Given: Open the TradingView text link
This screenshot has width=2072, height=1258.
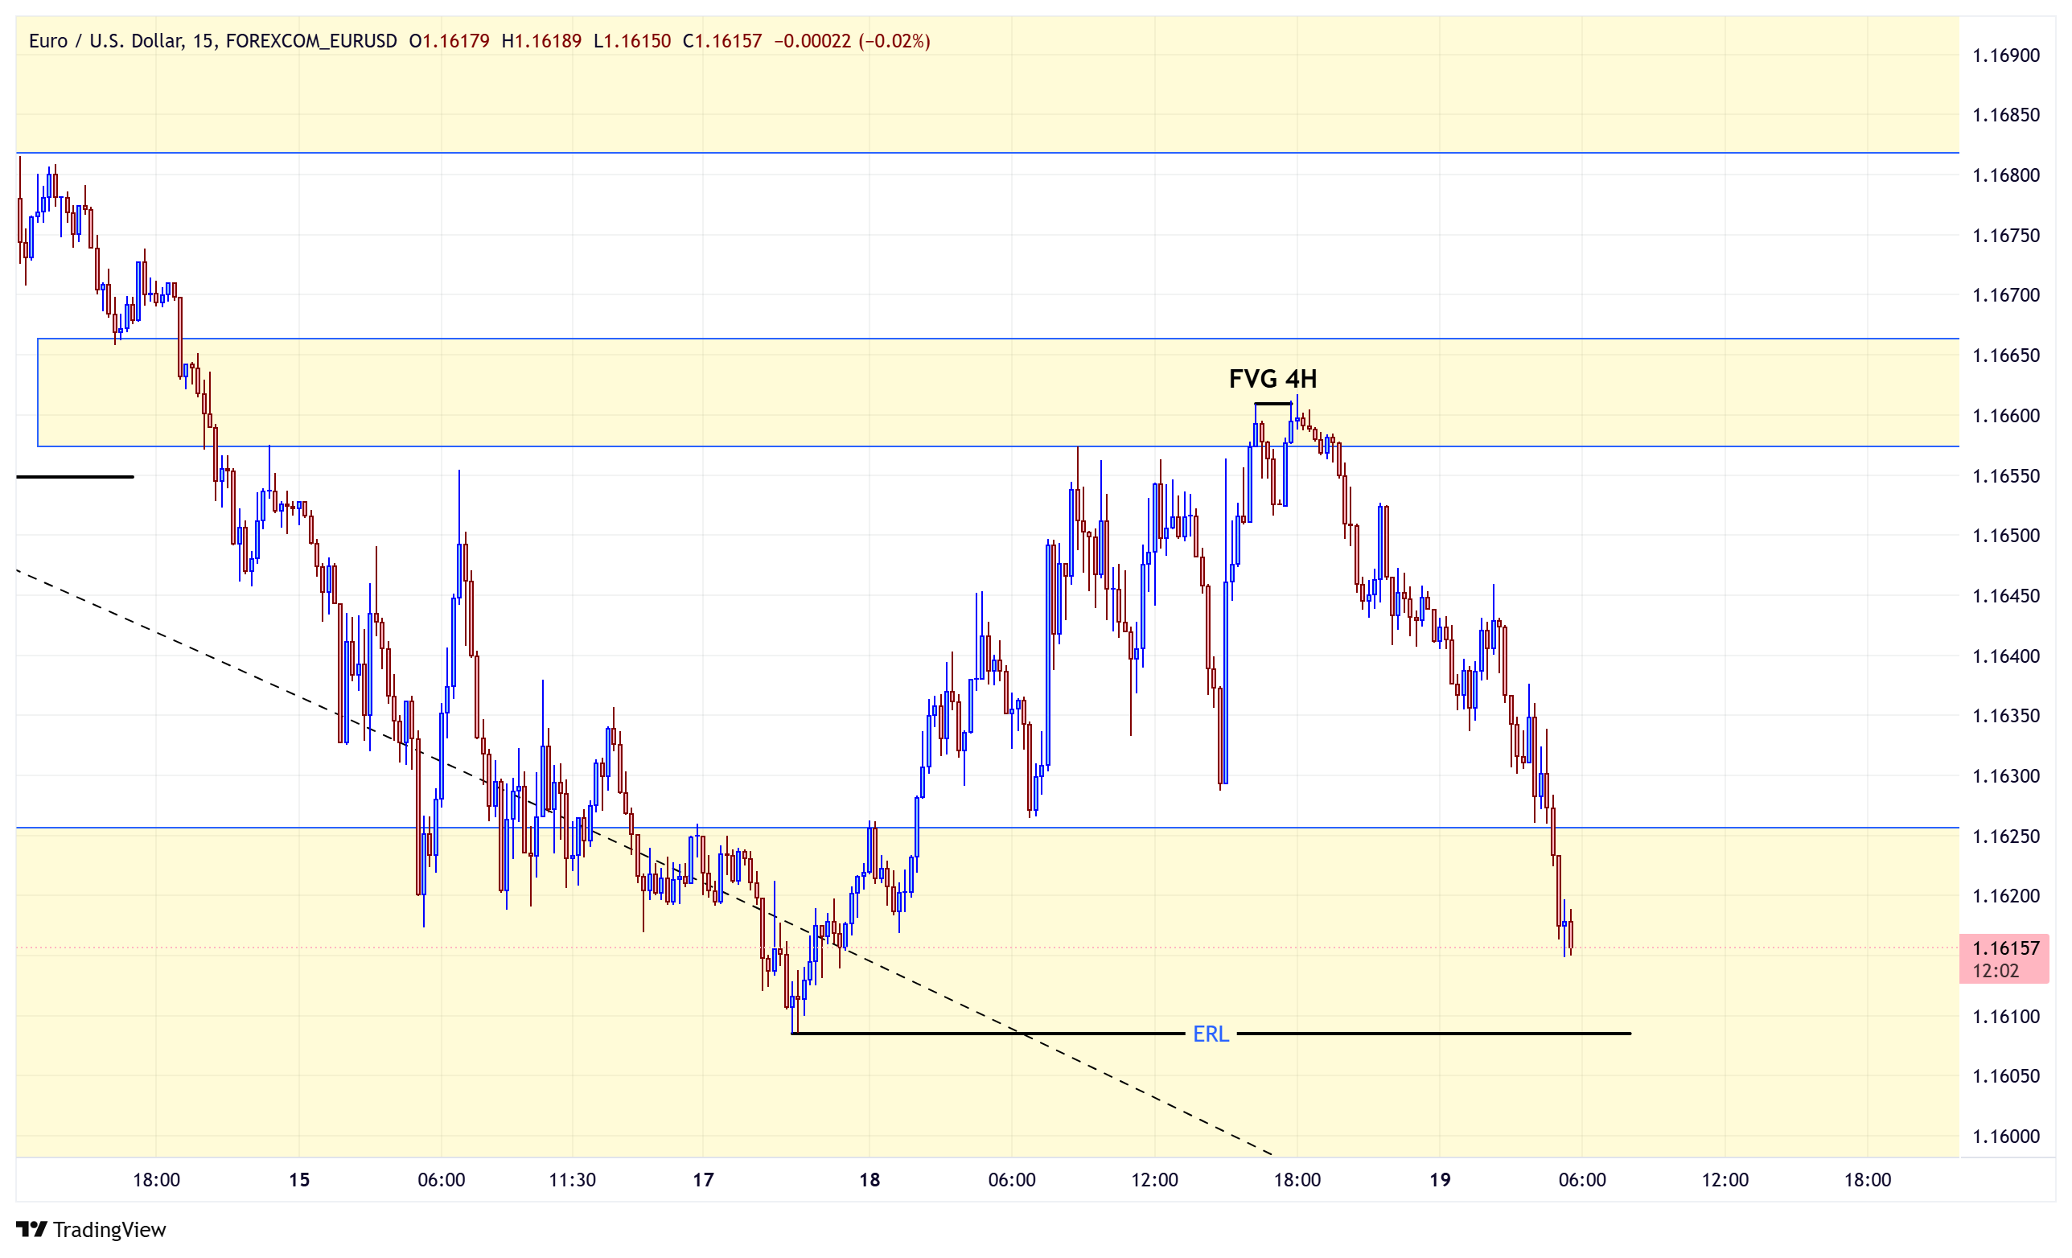Looking at the screenshot, I should [109, 1229].
